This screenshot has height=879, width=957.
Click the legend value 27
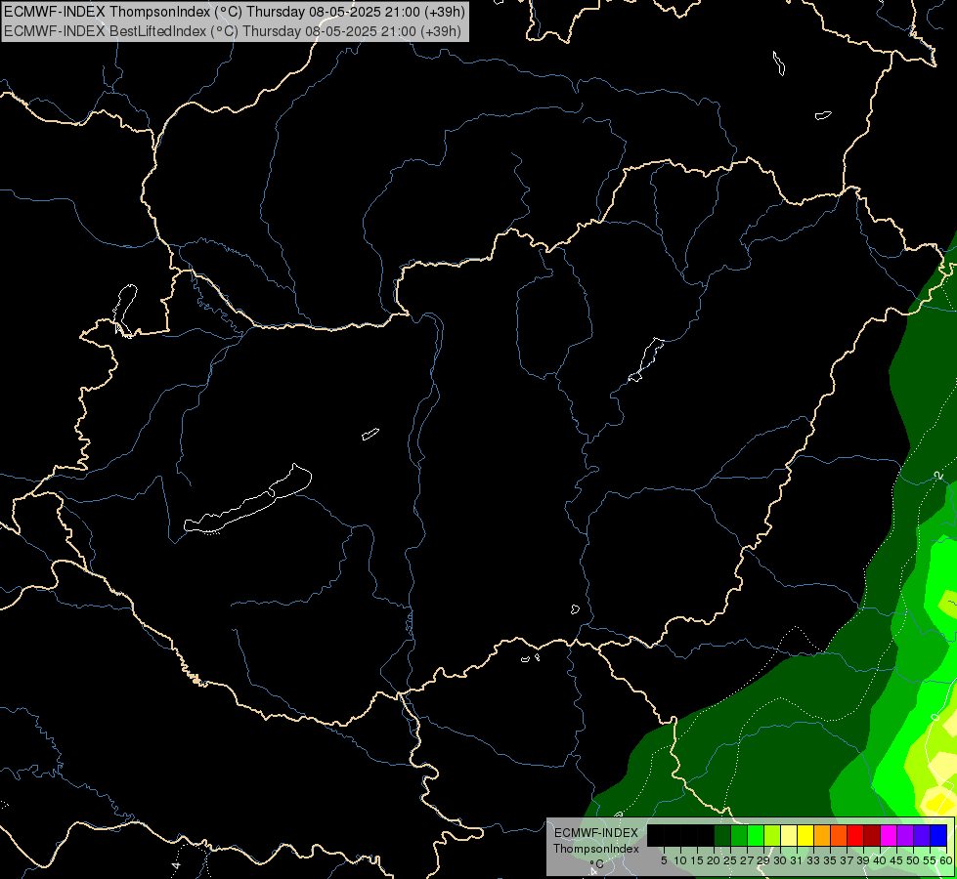(x=747, y=860)
